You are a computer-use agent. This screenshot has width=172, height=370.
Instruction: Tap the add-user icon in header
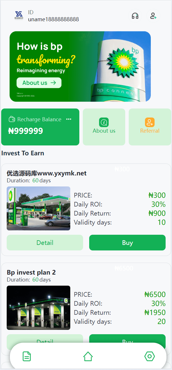click(x=153, y=16)
